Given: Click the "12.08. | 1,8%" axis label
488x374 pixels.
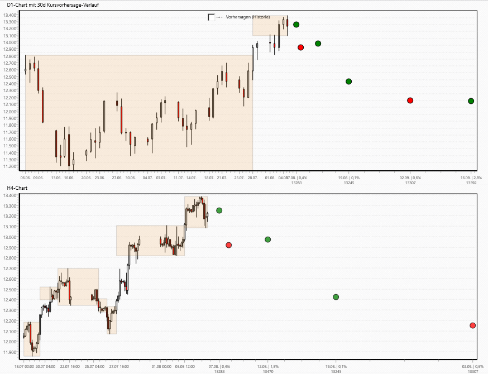Looking at the screenshot, I should click(268, 367).
